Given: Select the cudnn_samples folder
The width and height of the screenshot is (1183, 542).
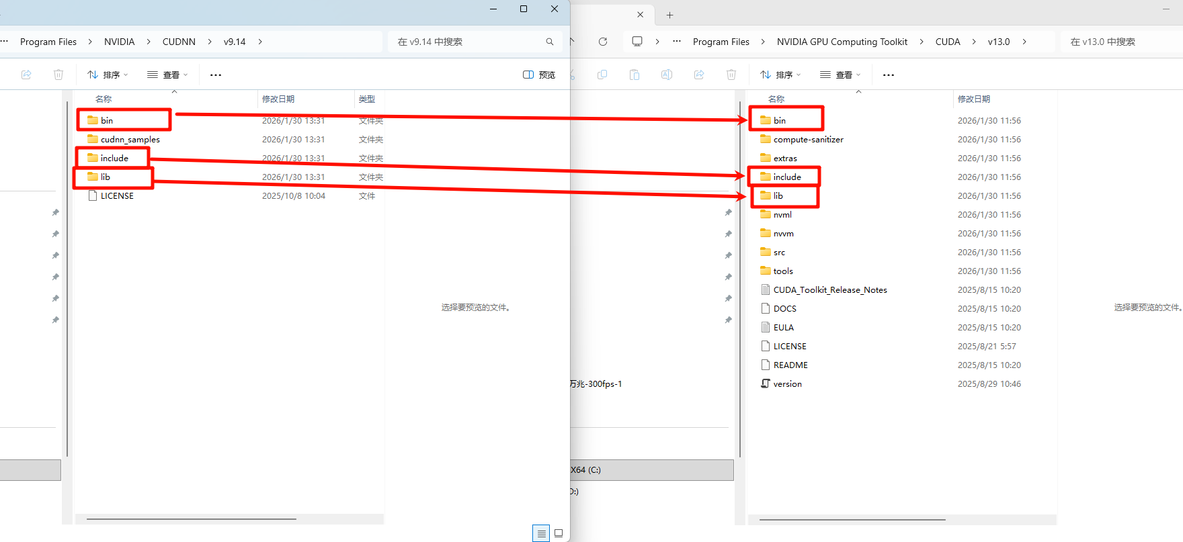Looking at the screenshot, I should pos(130,139).
